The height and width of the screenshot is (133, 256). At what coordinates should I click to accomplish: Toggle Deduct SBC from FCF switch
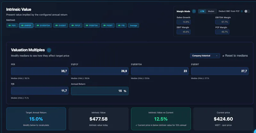pos(247,11)
